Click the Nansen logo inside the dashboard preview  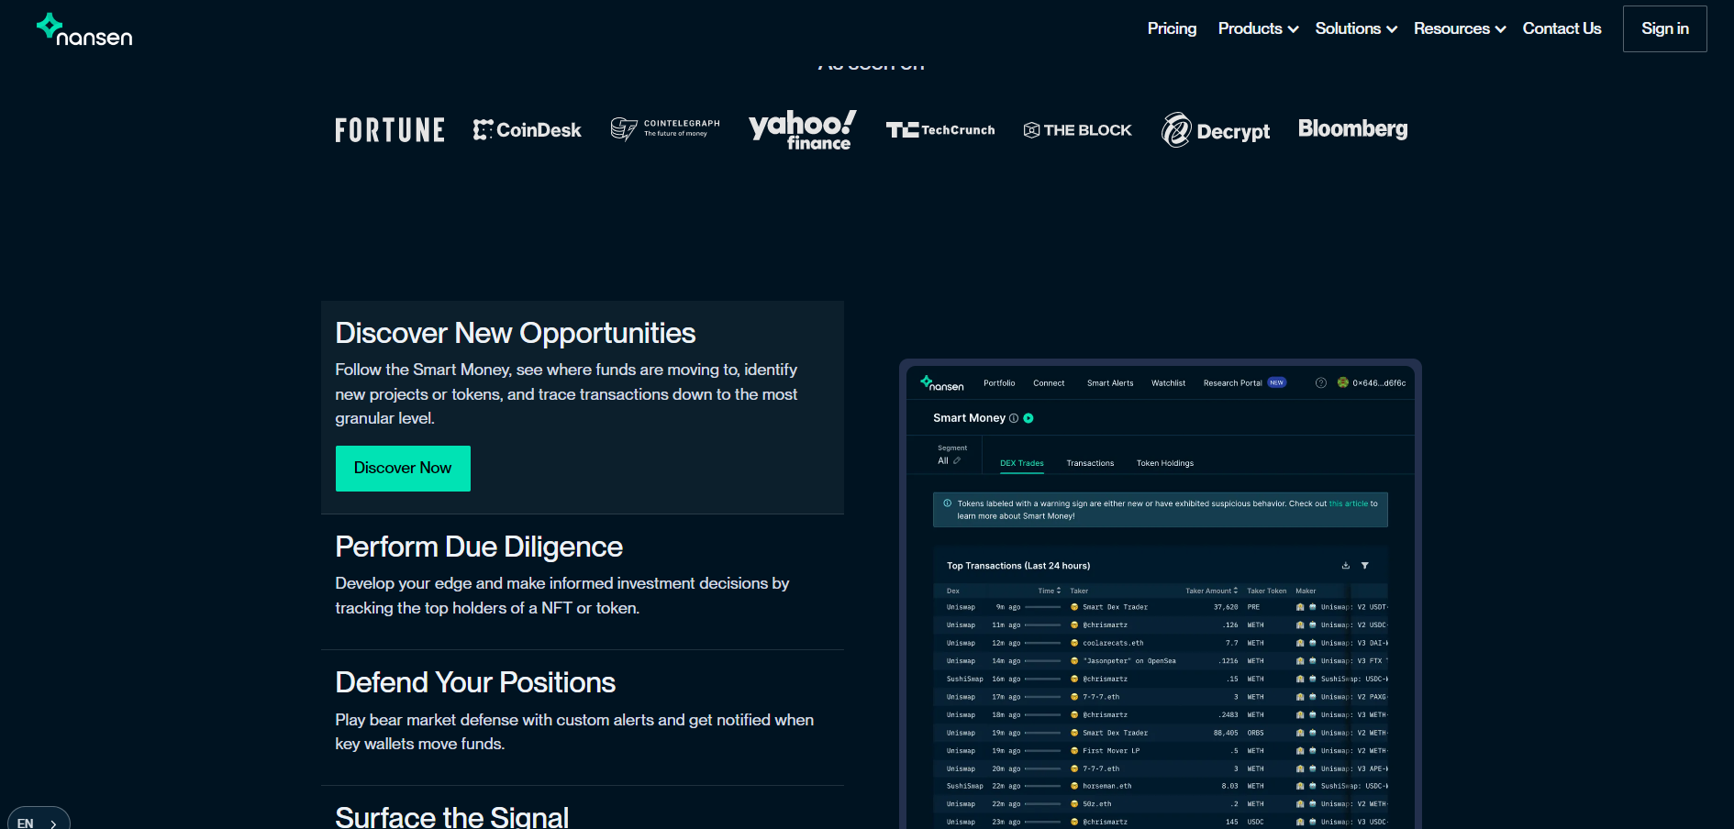point(942,383)
